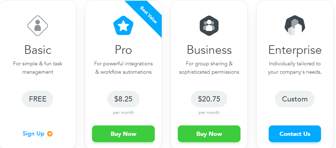Click the Enterprise plan buildings icon
Image resolution: width=336 pixels, height=148 pixels.
pyautogui.click(x=295, y=25)
